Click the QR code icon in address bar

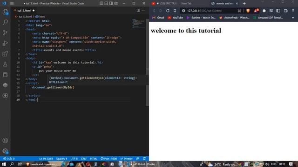click(239, 11)
